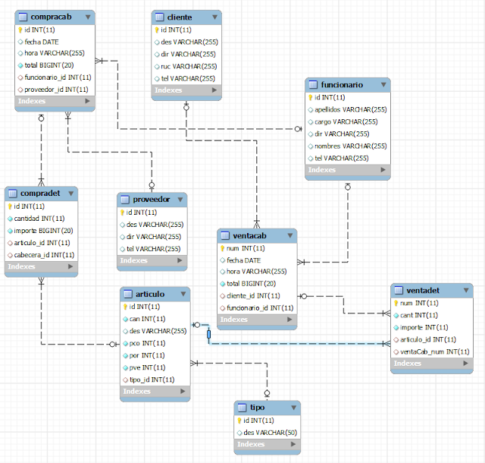Viewport: 485px width, 463px height.
Task: Select 'articulo_id INT(11)' column in compradet
Action: click(41, 243)
